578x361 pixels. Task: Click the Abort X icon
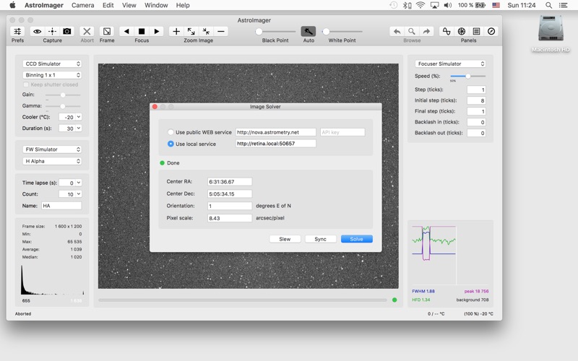[87, 31]
